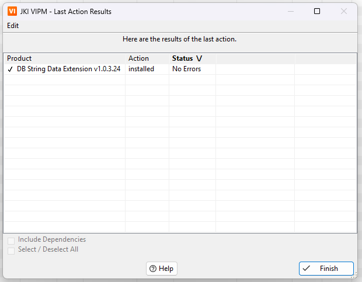Open Help for the results dialog
The height and width of the screenshot is (282, 362).
click(x=162, y=269)
